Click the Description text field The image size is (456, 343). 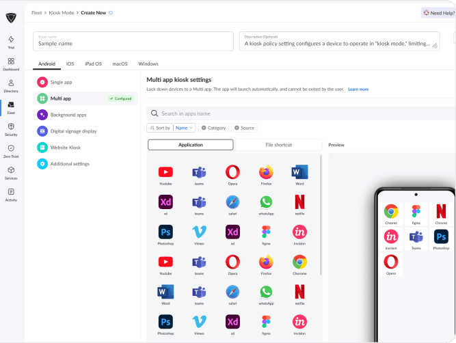(339, 41)
